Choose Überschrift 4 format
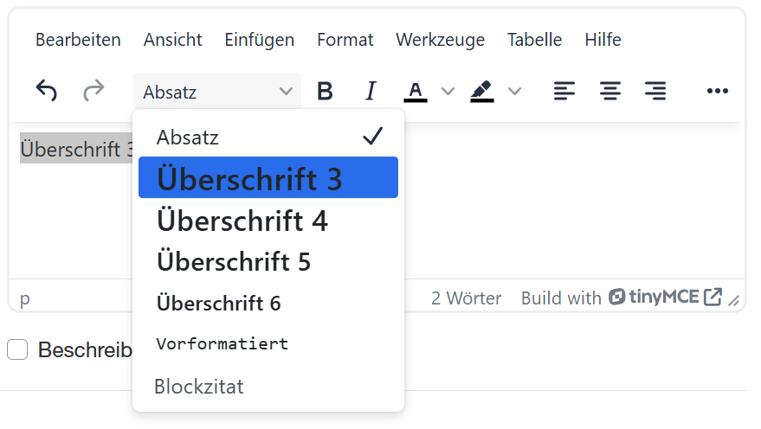 (268, 221)
